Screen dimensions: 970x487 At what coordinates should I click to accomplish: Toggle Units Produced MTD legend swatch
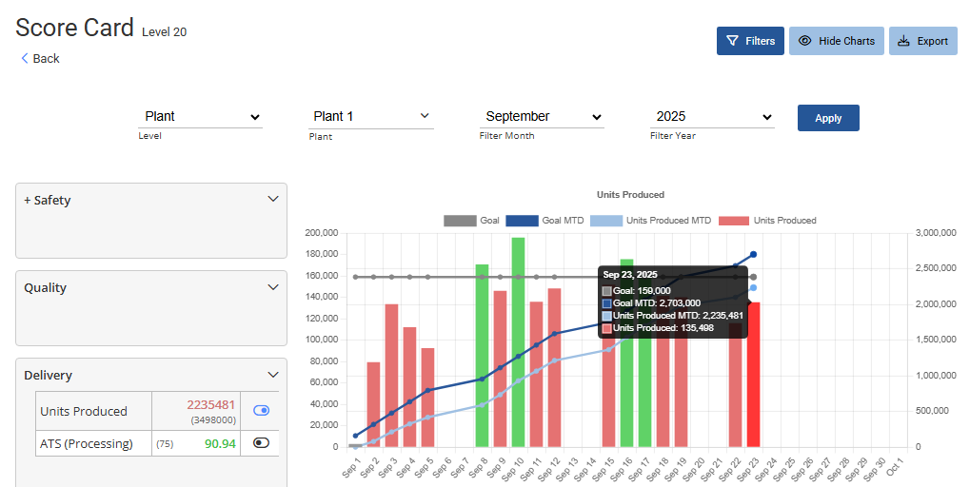pos(605,221)
